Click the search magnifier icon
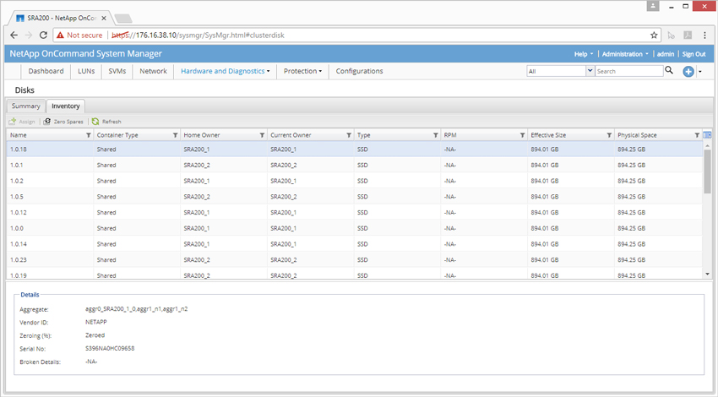This screenshot has height=397, width=718. (669, 70)
